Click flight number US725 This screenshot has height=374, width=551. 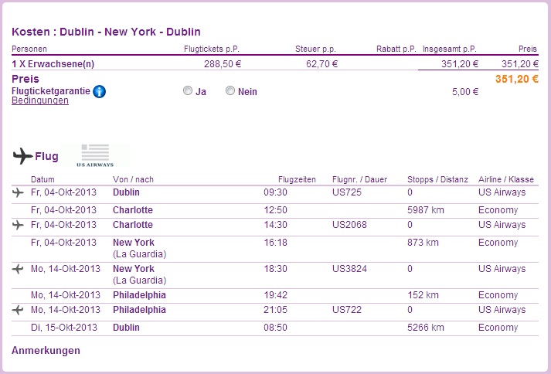point(347,192)
